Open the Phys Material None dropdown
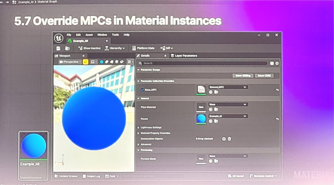334x185 pixels. [228, 104]
